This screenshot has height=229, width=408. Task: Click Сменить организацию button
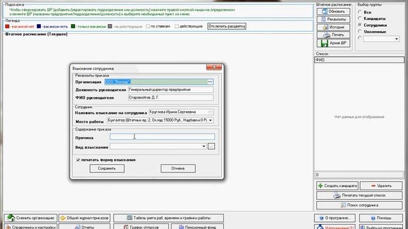pyautogui.click(x=31, y=218)
